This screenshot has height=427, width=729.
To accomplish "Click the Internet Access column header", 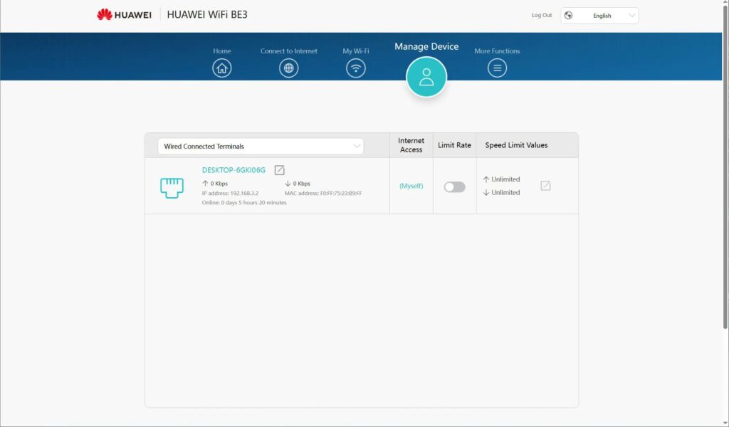I will point(411,145).
